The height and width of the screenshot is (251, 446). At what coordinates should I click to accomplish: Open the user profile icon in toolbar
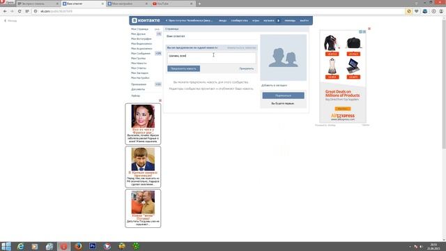441,11
